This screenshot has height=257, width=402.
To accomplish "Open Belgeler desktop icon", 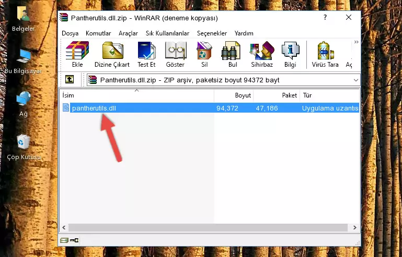I will click(23, 19).
